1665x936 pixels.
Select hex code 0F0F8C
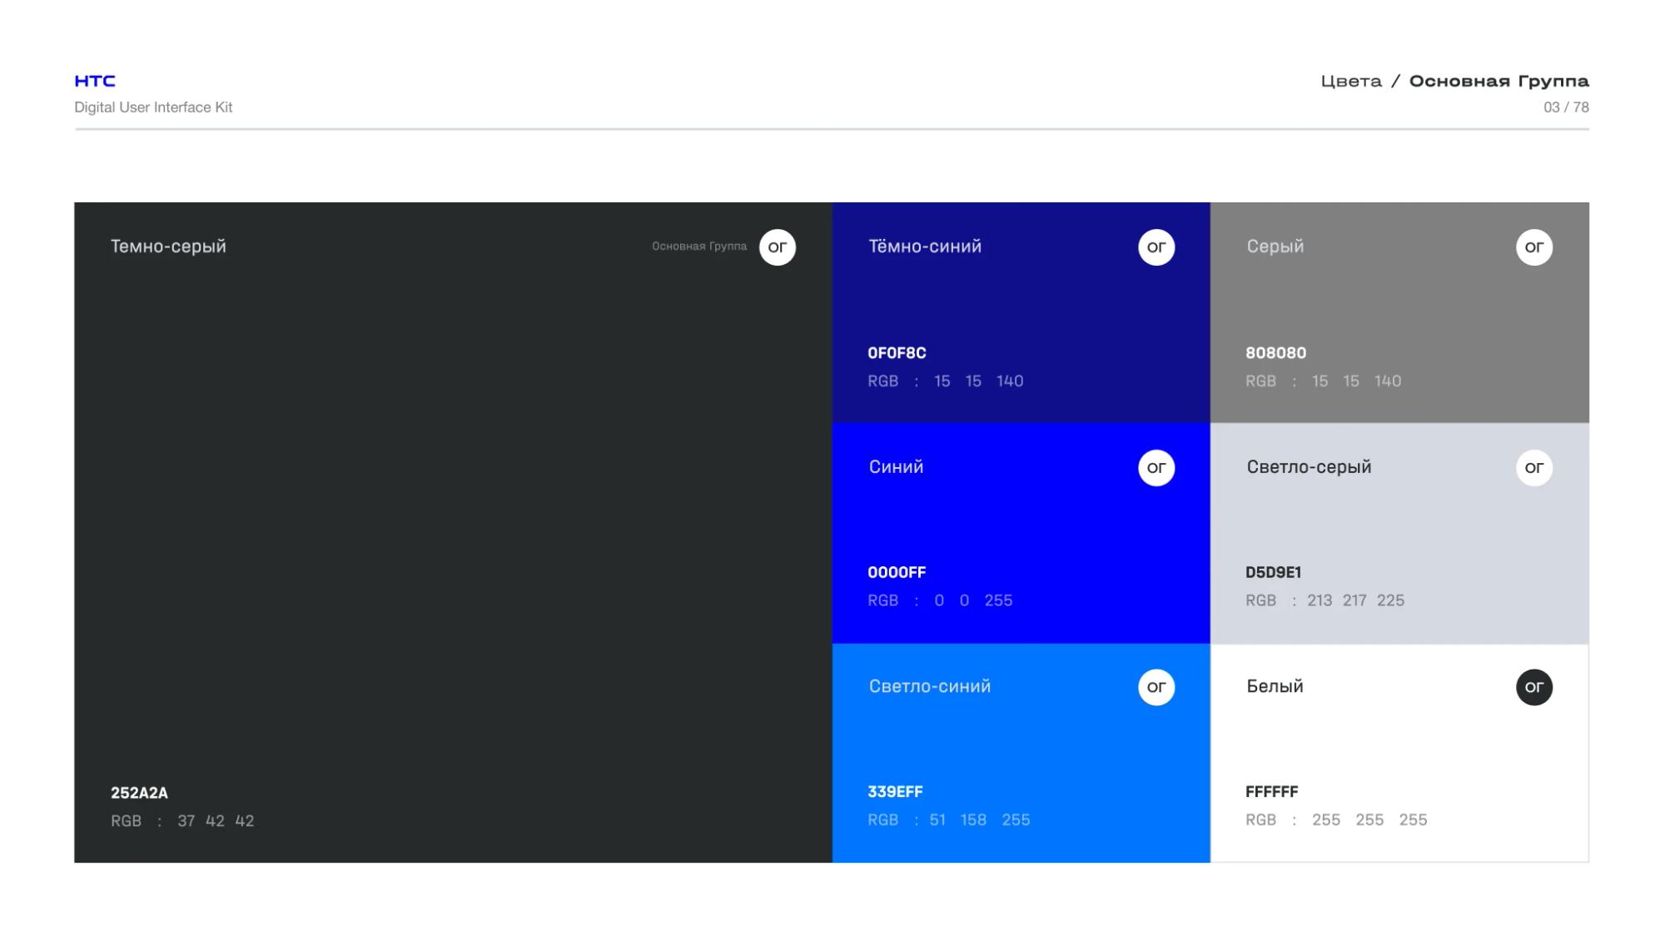pos(897,353)
